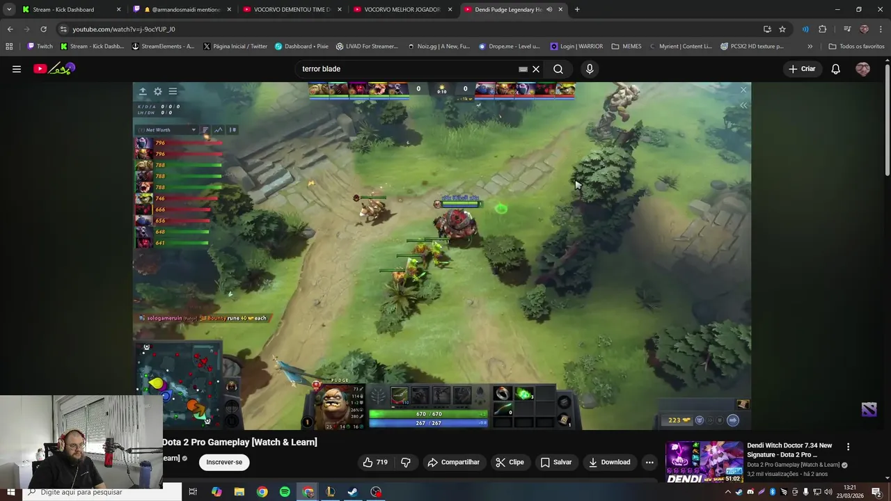Run the search with the magnifier button
The width and height of the screenshot is (891, 501).
558,69
